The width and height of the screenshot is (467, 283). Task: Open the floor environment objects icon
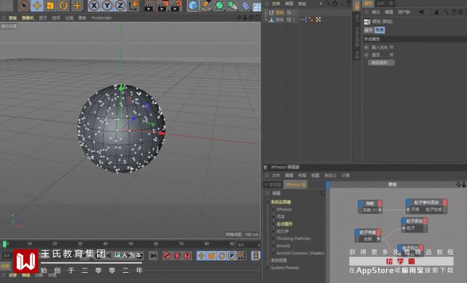(x=257, y=6)
